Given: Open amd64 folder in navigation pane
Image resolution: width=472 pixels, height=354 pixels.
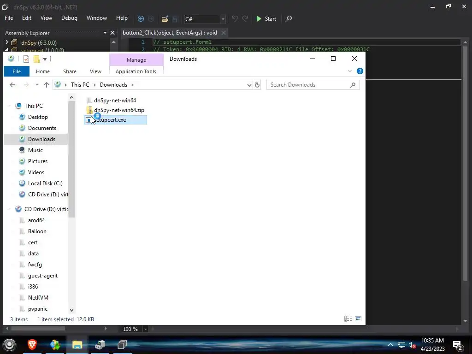Looking at the screenshot, I should [36, 220].
